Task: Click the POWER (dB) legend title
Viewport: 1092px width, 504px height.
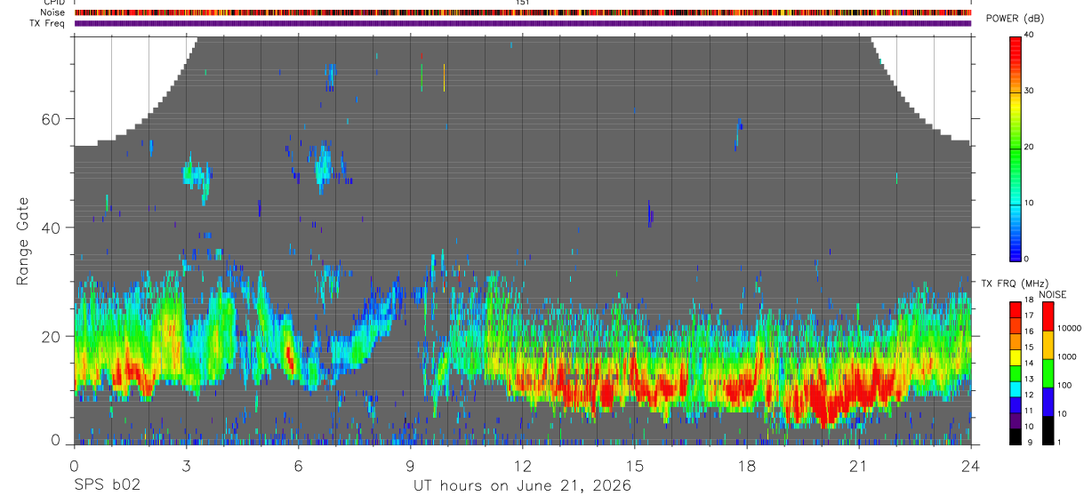Action: [x=1016, y=19]
